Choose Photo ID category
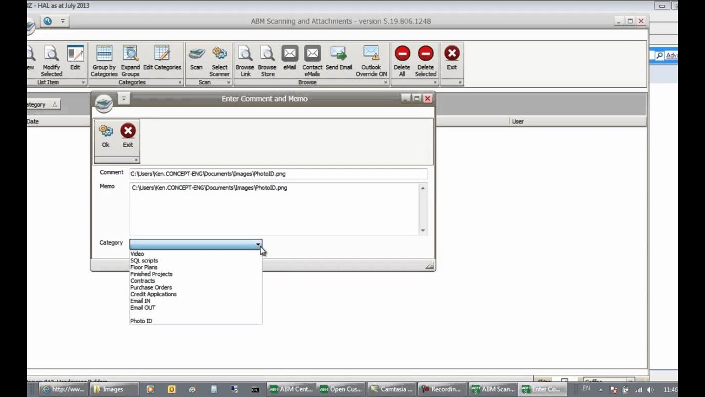 click(x=142, y=321)
